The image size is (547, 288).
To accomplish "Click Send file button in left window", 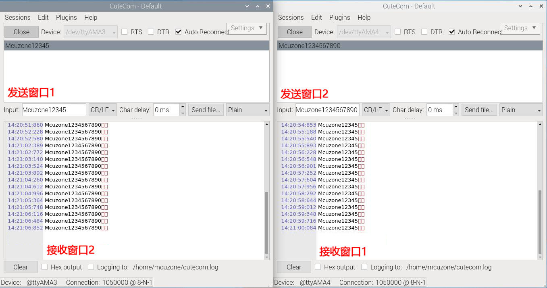I will tap(206, 110).
